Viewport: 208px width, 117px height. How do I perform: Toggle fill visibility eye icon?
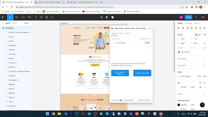tap(200, 87)
